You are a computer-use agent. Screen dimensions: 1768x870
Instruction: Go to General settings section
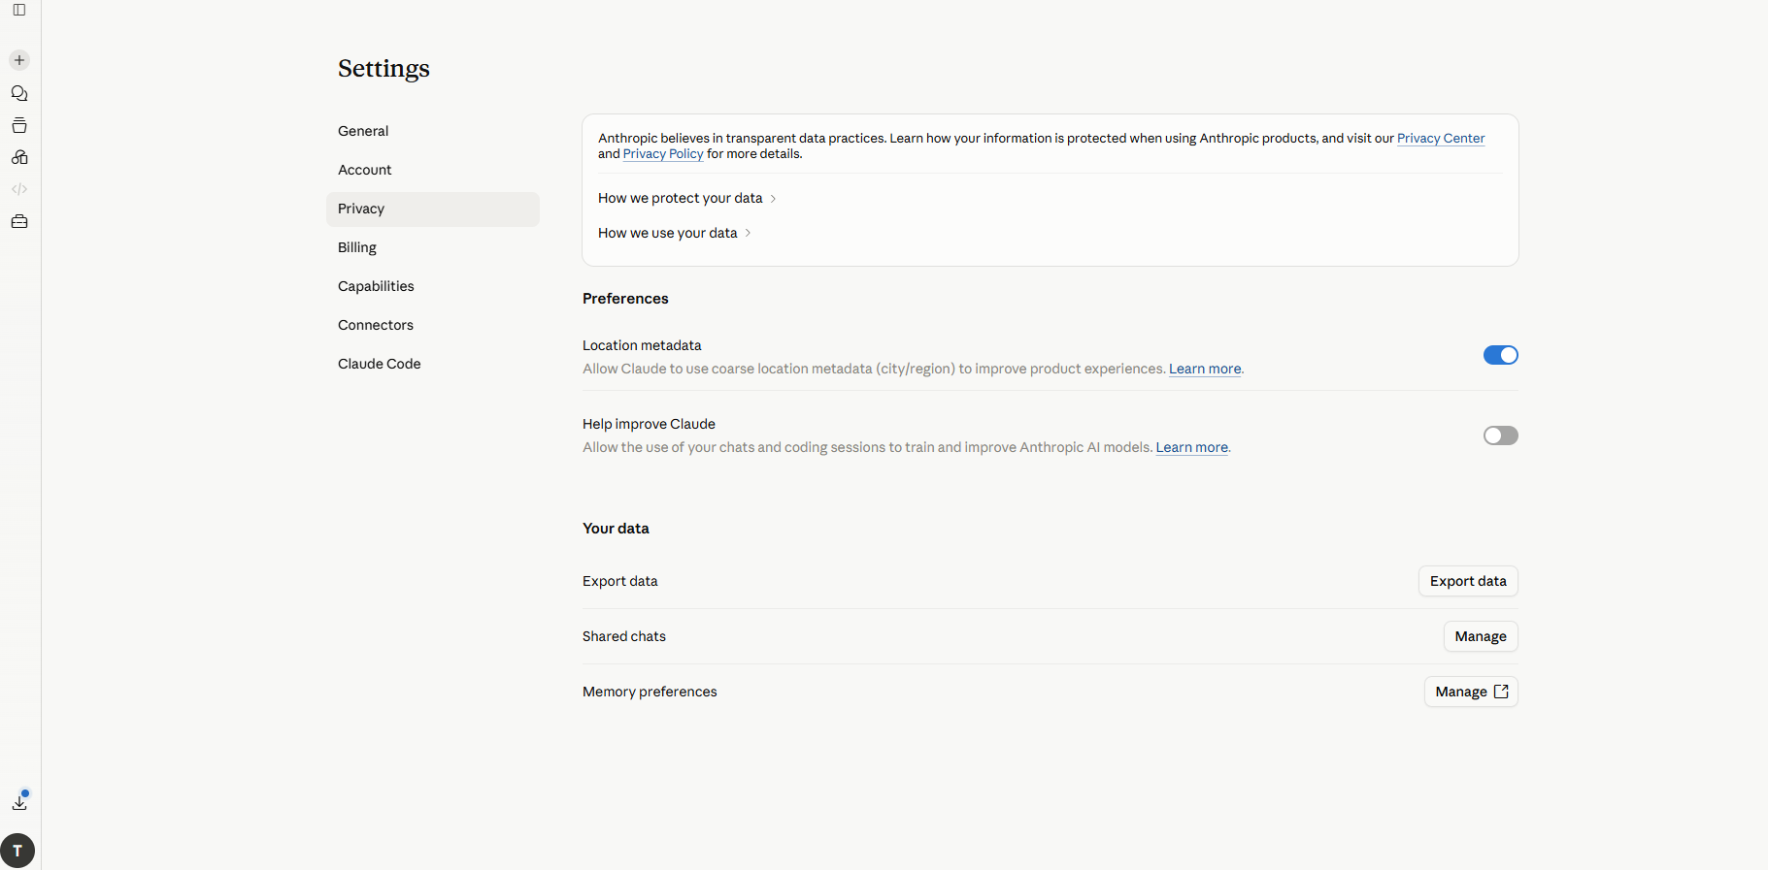tap(432, 131)
